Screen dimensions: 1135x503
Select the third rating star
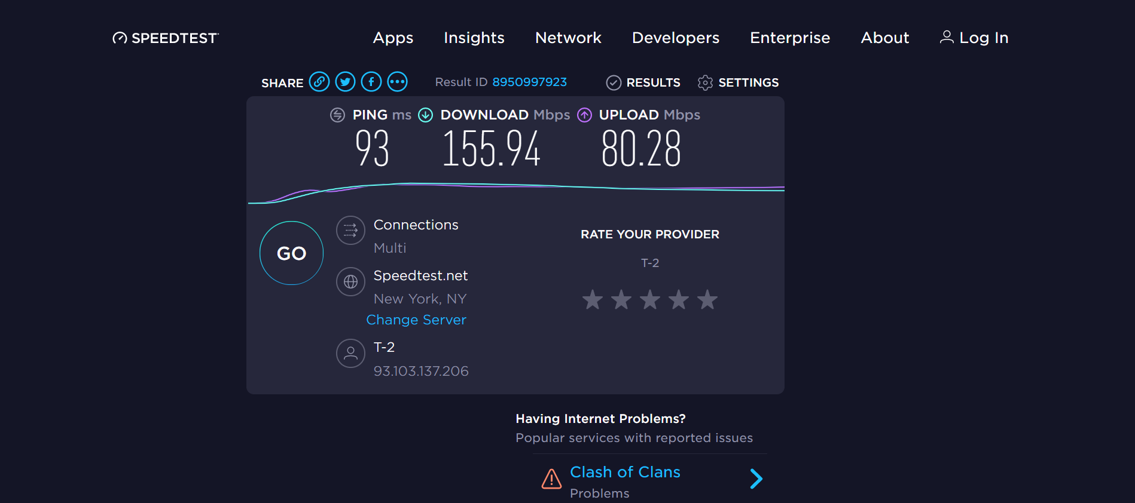point(650,299)
